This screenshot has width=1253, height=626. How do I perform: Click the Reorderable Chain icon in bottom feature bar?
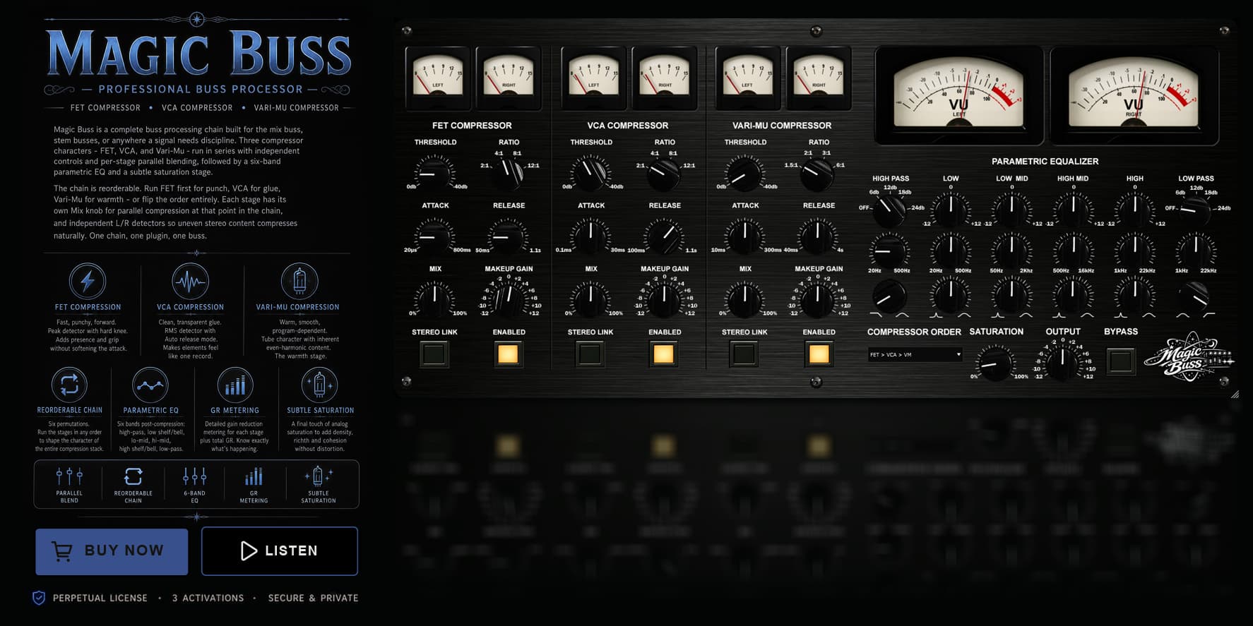[x=133, y=476]
